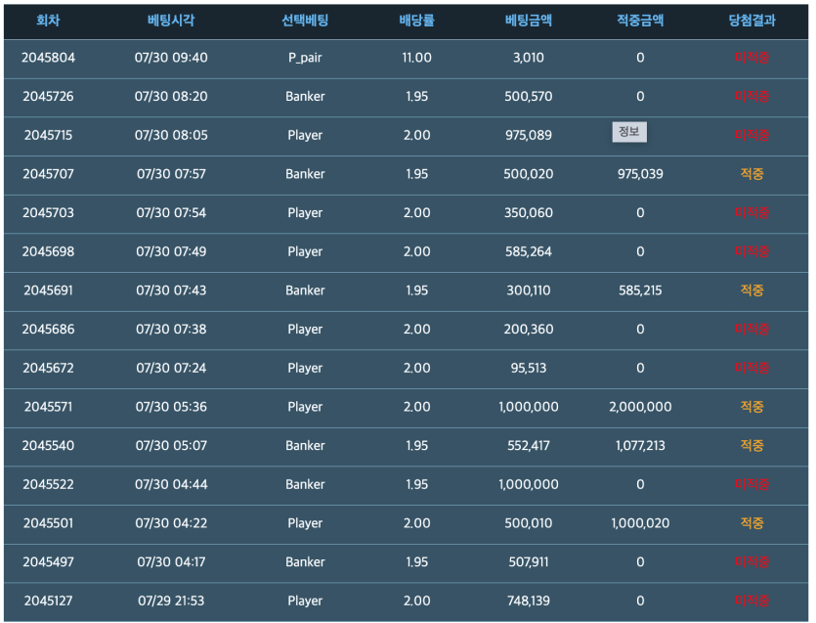Click 미적중 result in row 2045127
This screenshot has height=623, width=816.
752,601
